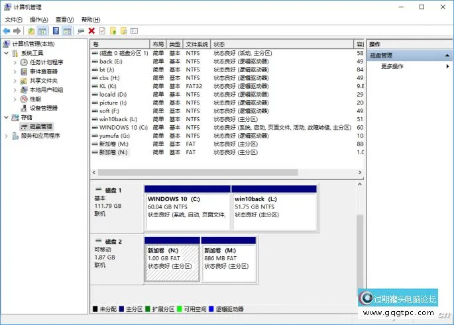
Task: Expand the 共享文件夹 node arrow
Action: (15, 81)
